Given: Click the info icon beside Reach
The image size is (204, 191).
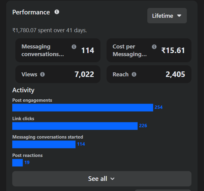Looking at the screenshot, I should point(134,74).
